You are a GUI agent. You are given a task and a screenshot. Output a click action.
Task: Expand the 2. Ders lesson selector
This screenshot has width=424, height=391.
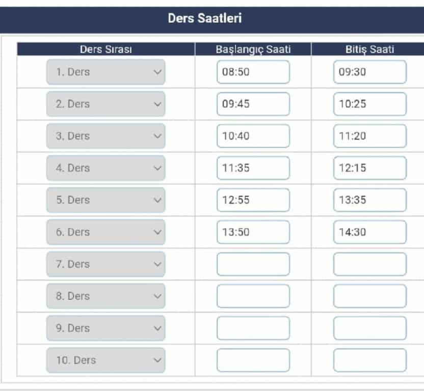pyautogui.click(x=105, y=104)
